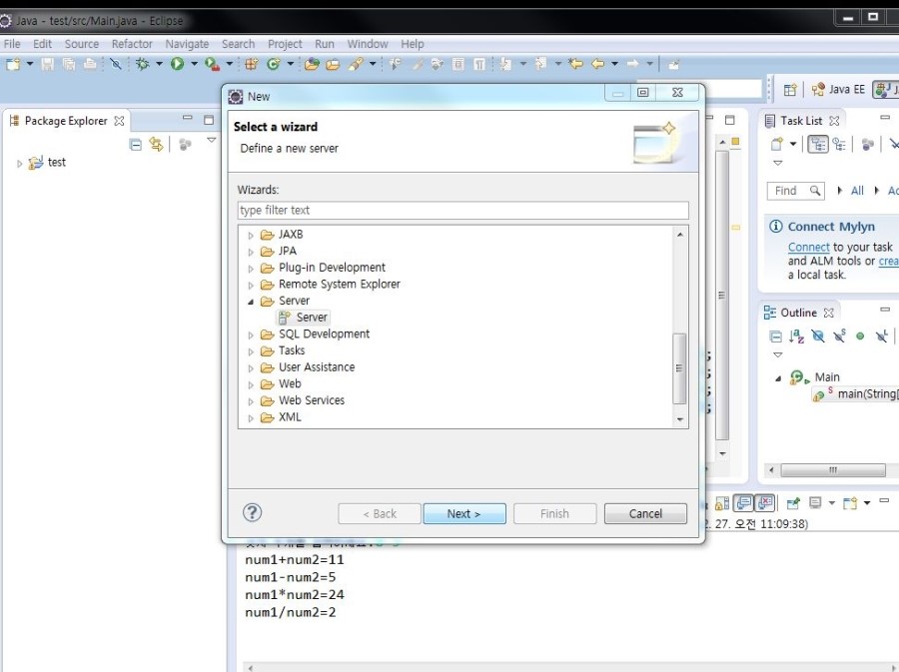Click Collapse All in Package Explorer
The height and width of the screenshot is (672, 899).
pos(136,145)
